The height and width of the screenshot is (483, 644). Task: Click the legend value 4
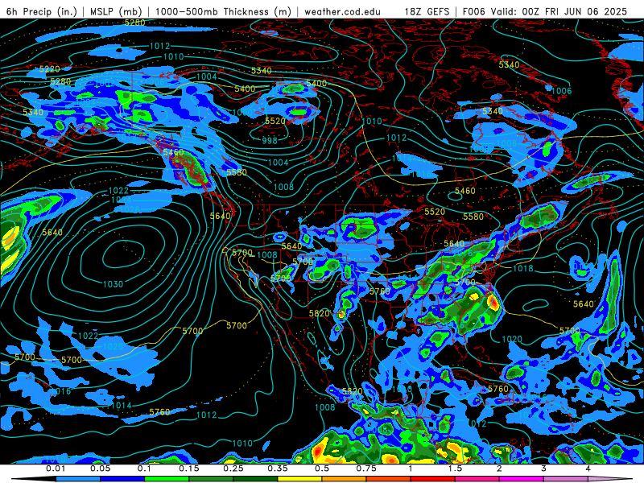pyautogui.click(x=588, y=469)
